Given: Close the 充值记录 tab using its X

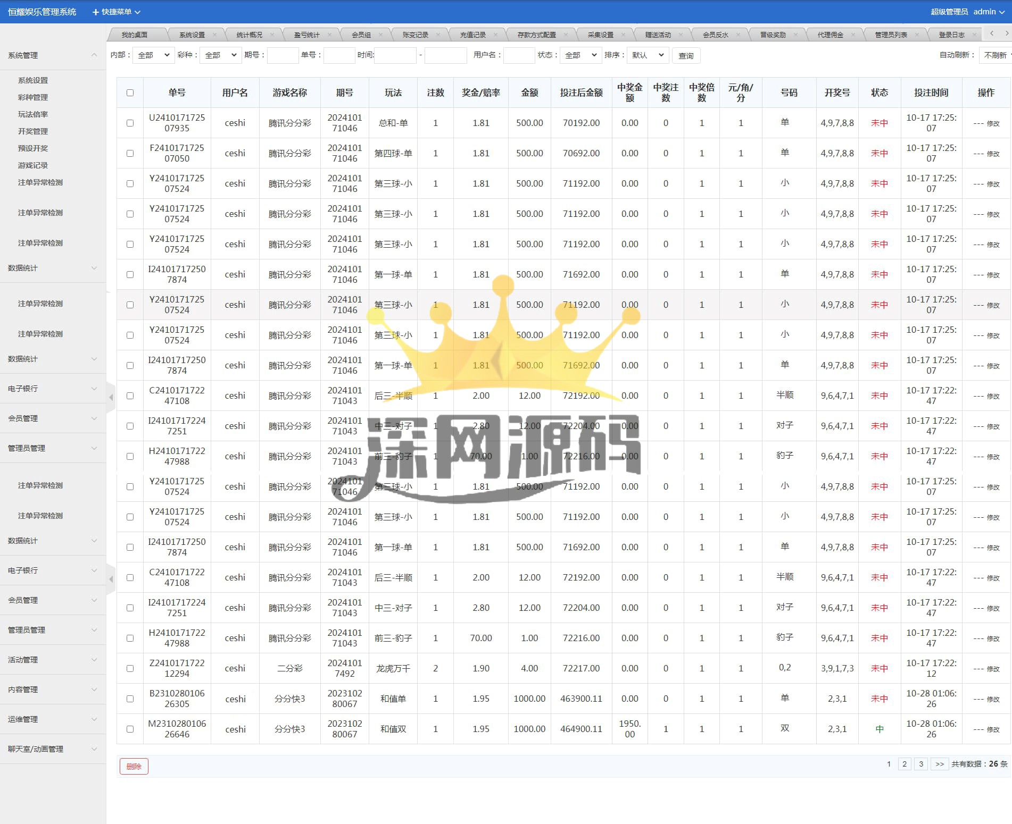Looking at the screenshot, I should [495, 35].
